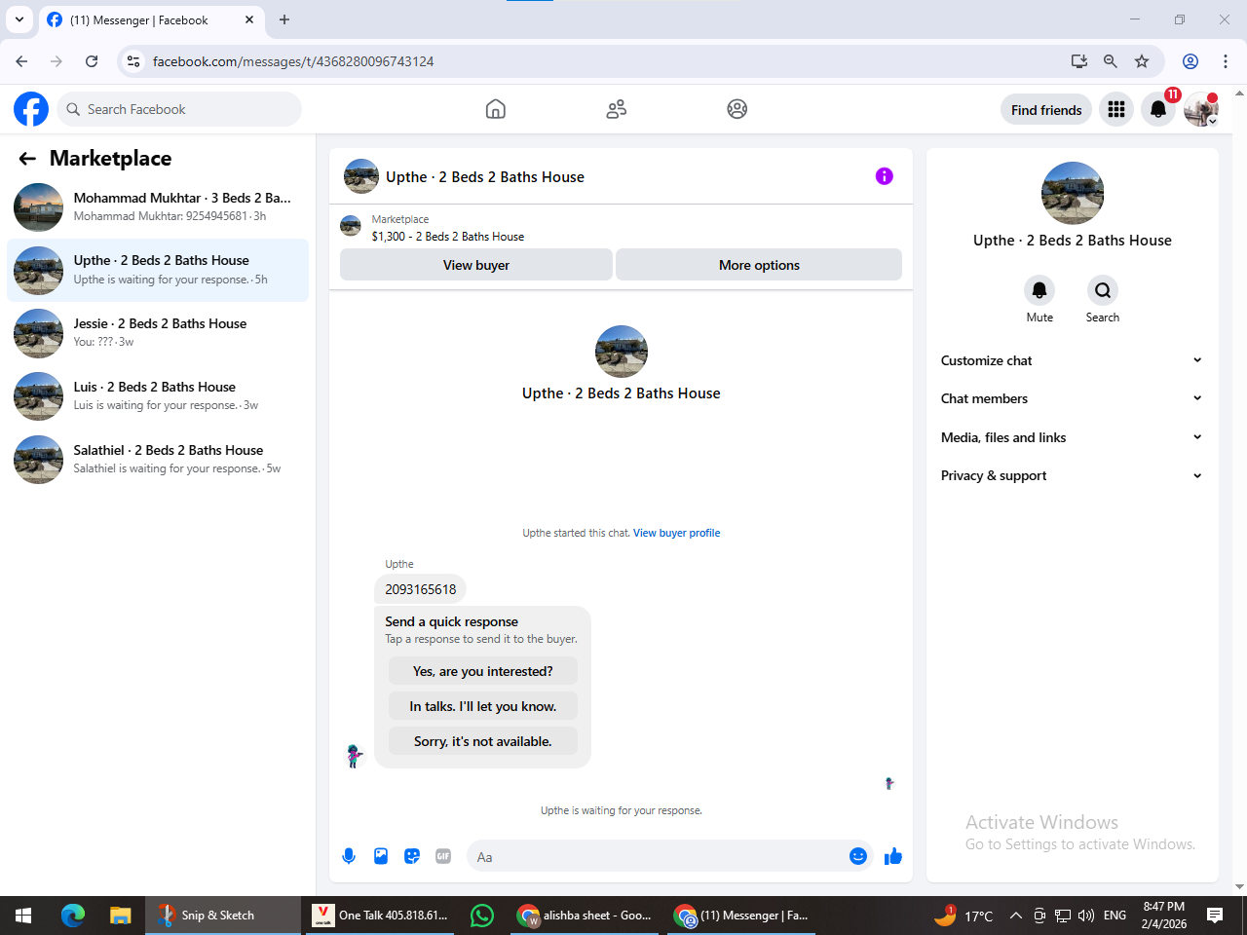
Task: Open the volume control in system tray
Action: tap(1086, 916)
